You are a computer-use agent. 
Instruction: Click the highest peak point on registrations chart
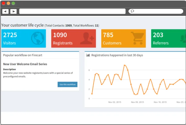tap(125, 65)
